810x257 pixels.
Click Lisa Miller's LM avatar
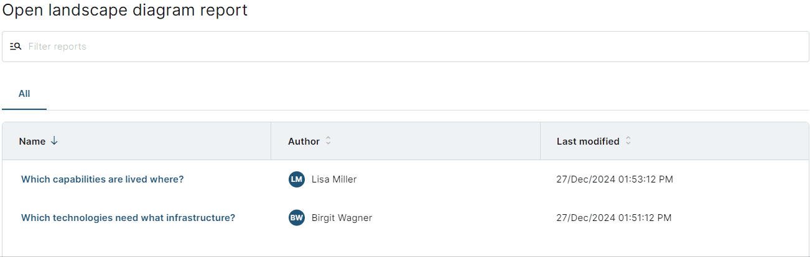(297, 179)
